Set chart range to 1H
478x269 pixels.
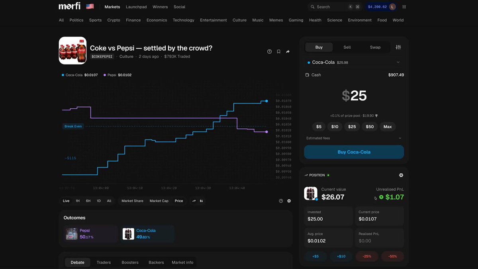pyautogui.click(x=78, y=201)
